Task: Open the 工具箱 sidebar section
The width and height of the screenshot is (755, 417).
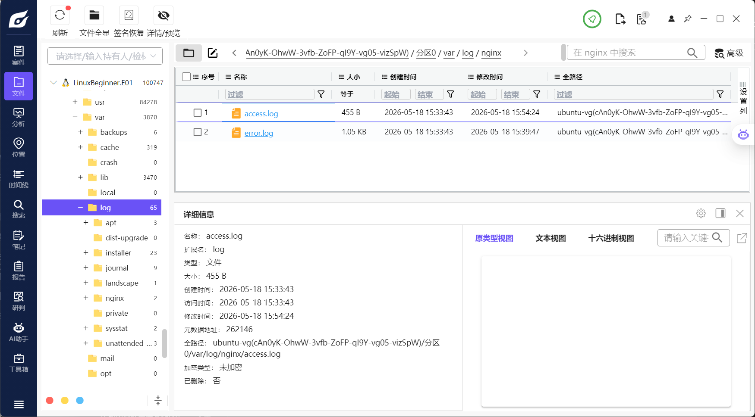Action: click(x=19, y=363)
